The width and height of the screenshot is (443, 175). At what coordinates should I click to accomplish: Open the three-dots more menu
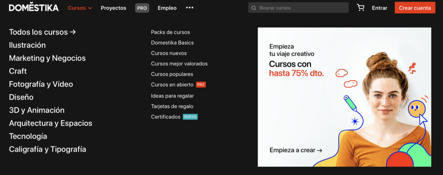189,8
